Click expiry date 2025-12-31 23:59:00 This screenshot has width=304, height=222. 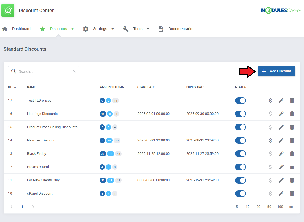click(x=202, y=180)
